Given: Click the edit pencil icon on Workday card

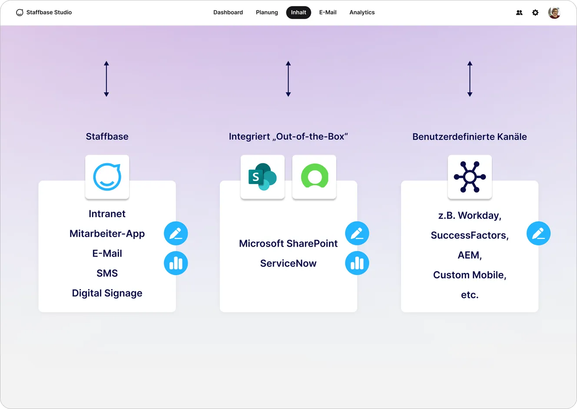Looking at the screenshot, I should point(538,234).
